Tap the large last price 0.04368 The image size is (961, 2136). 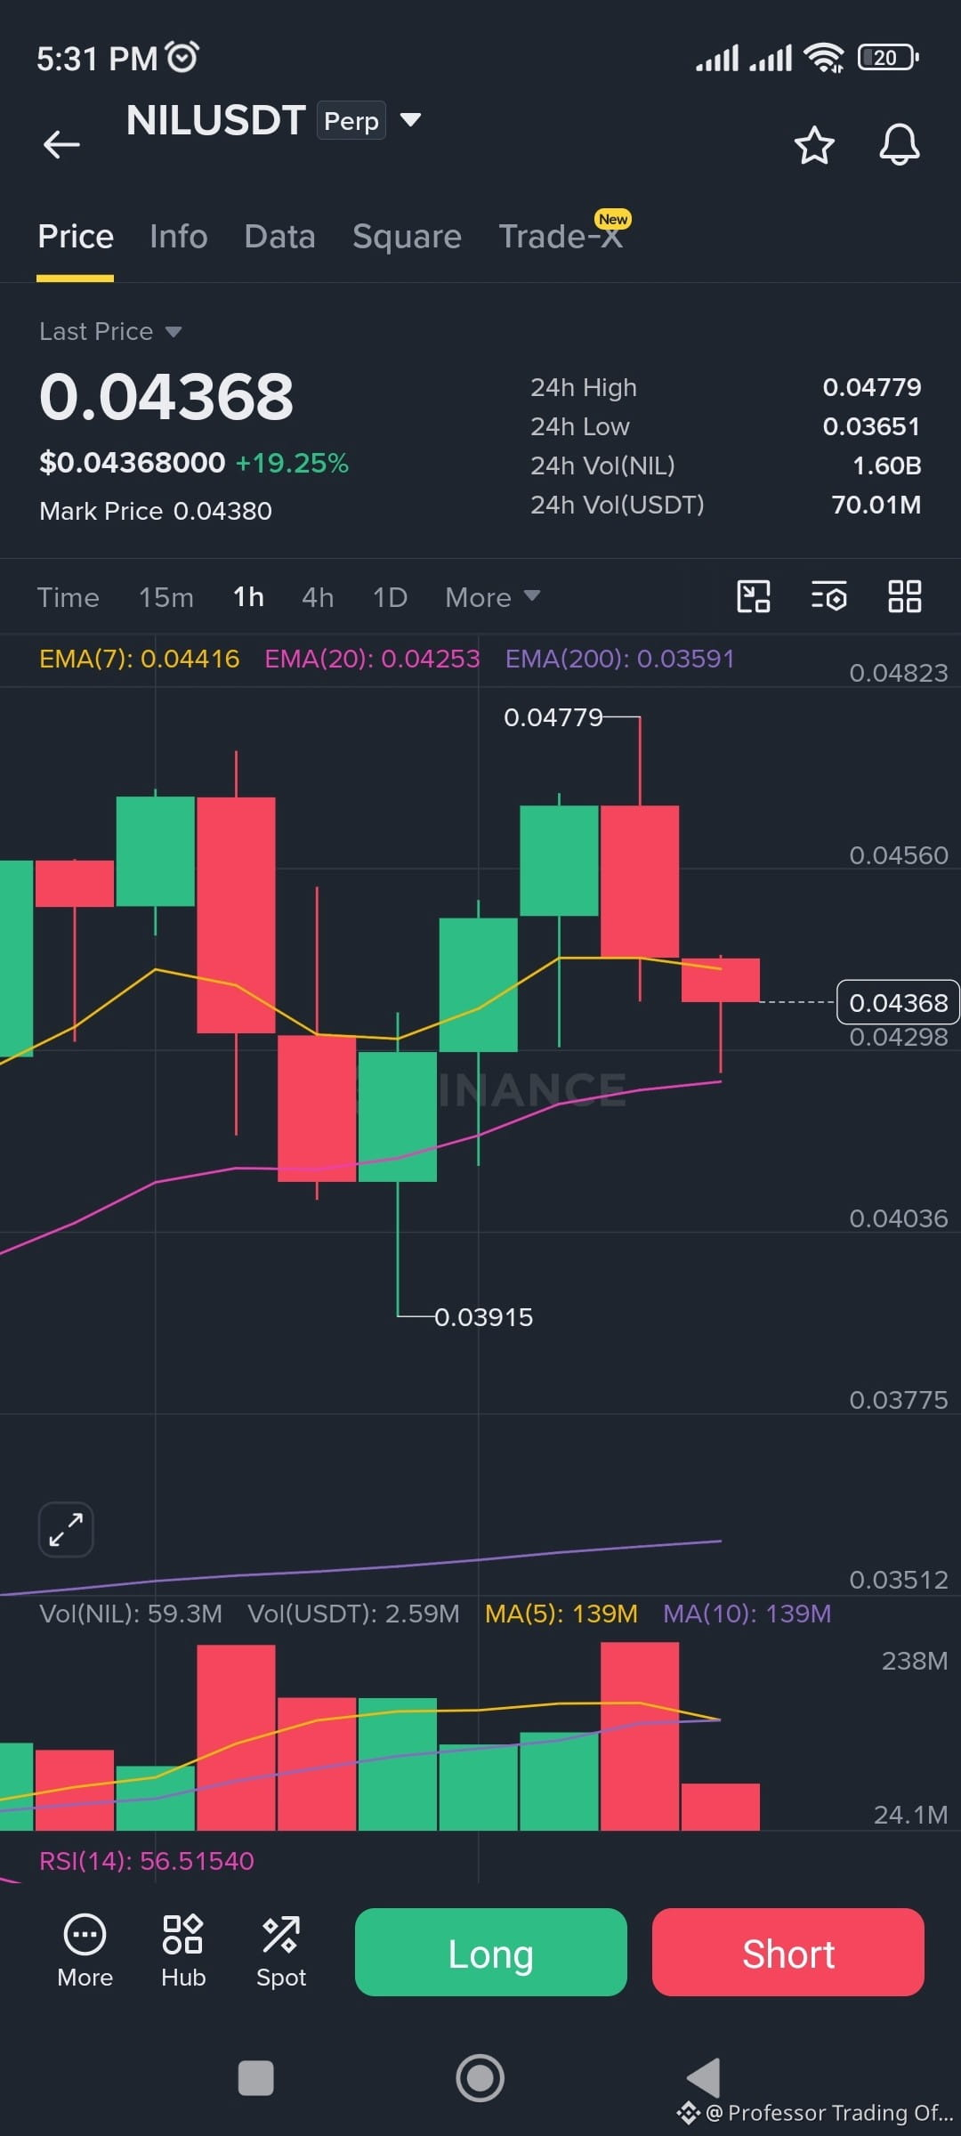[x=166, y=397]
